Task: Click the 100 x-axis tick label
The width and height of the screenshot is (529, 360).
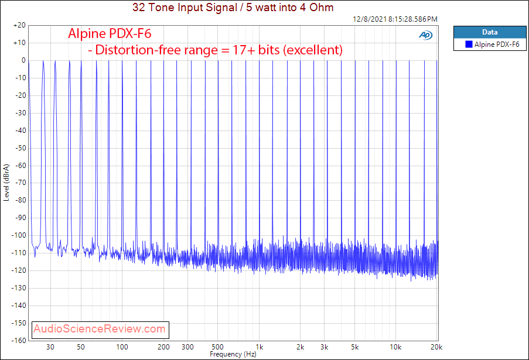Action: [122, 347]
